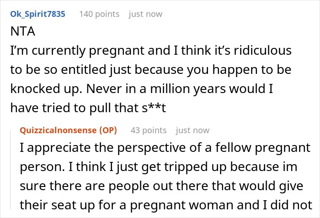This screenshot has height=218, width=320.
Task: Click the line starting 'person. I think'
Action: (158, 167)
